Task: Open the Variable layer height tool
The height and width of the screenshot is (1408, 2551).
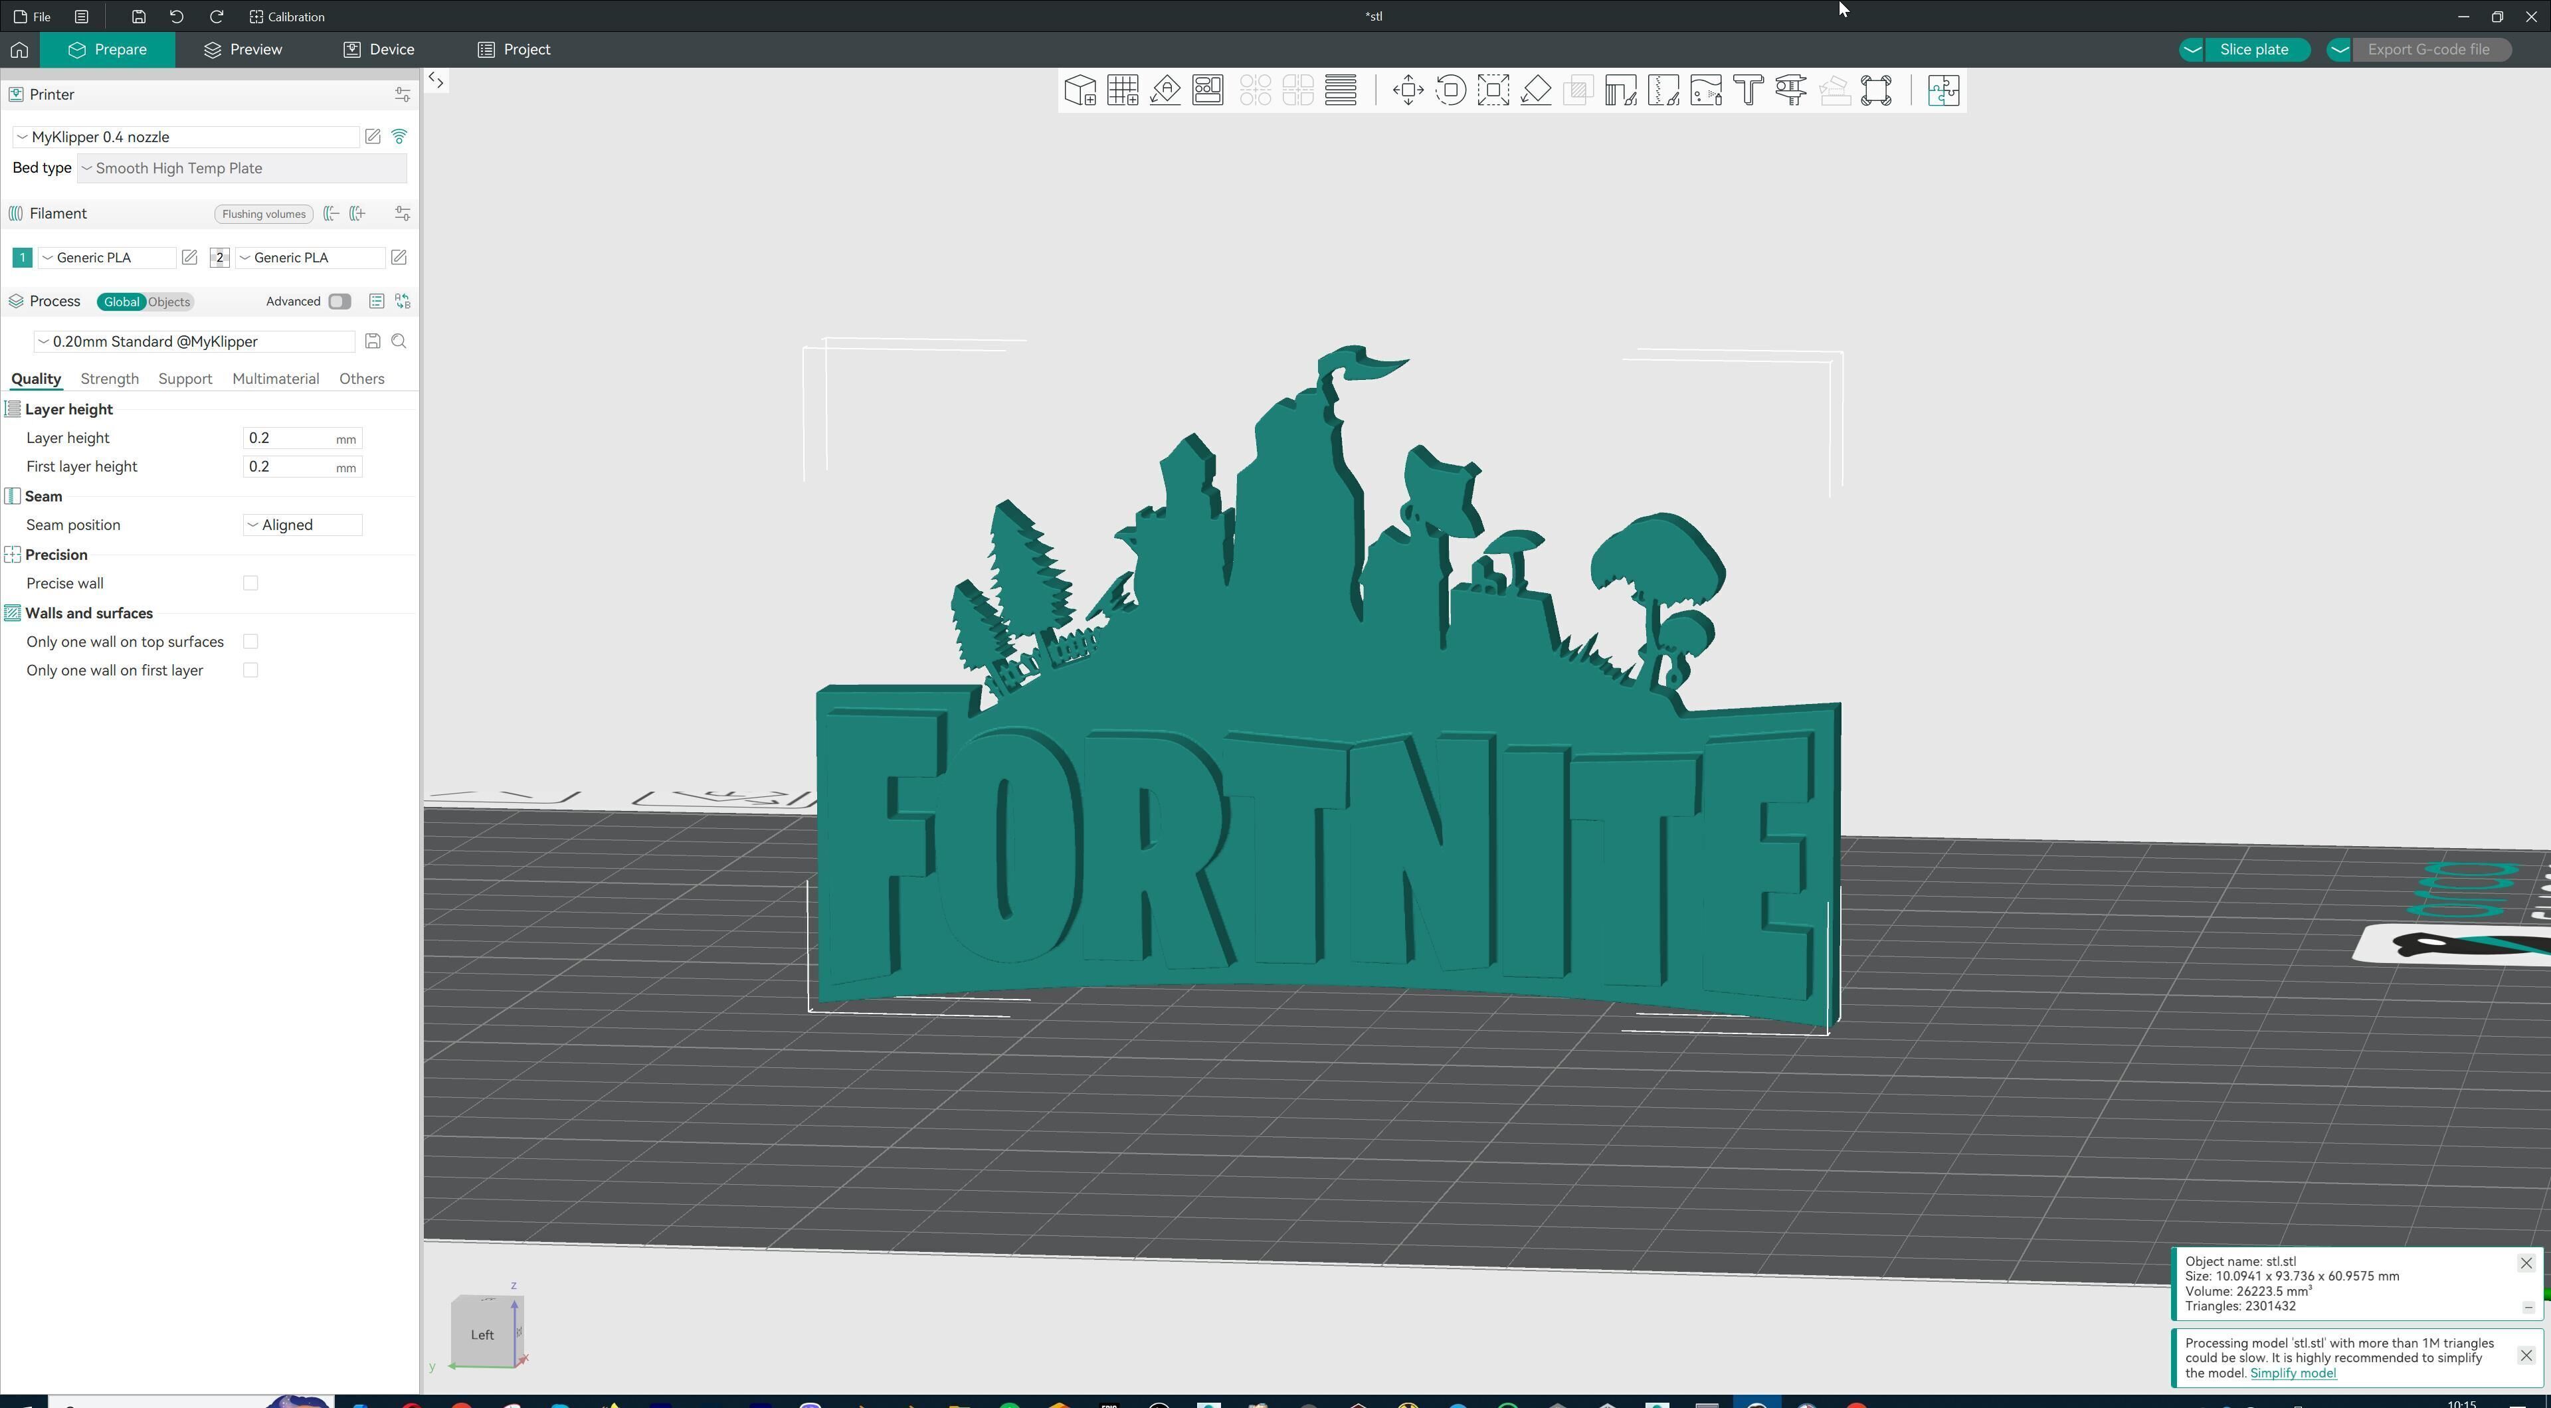Action: 1341,90
